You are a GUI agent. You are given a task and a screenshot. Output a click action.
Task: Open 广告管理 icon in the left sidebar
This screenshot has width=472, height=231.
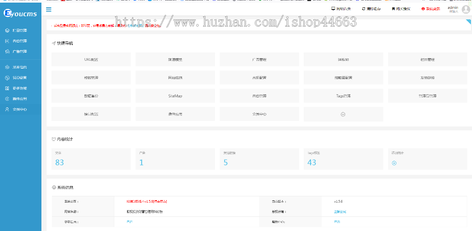[7, 51]
